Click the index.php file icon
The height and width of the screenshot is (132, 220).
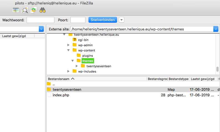pos(49,95)
